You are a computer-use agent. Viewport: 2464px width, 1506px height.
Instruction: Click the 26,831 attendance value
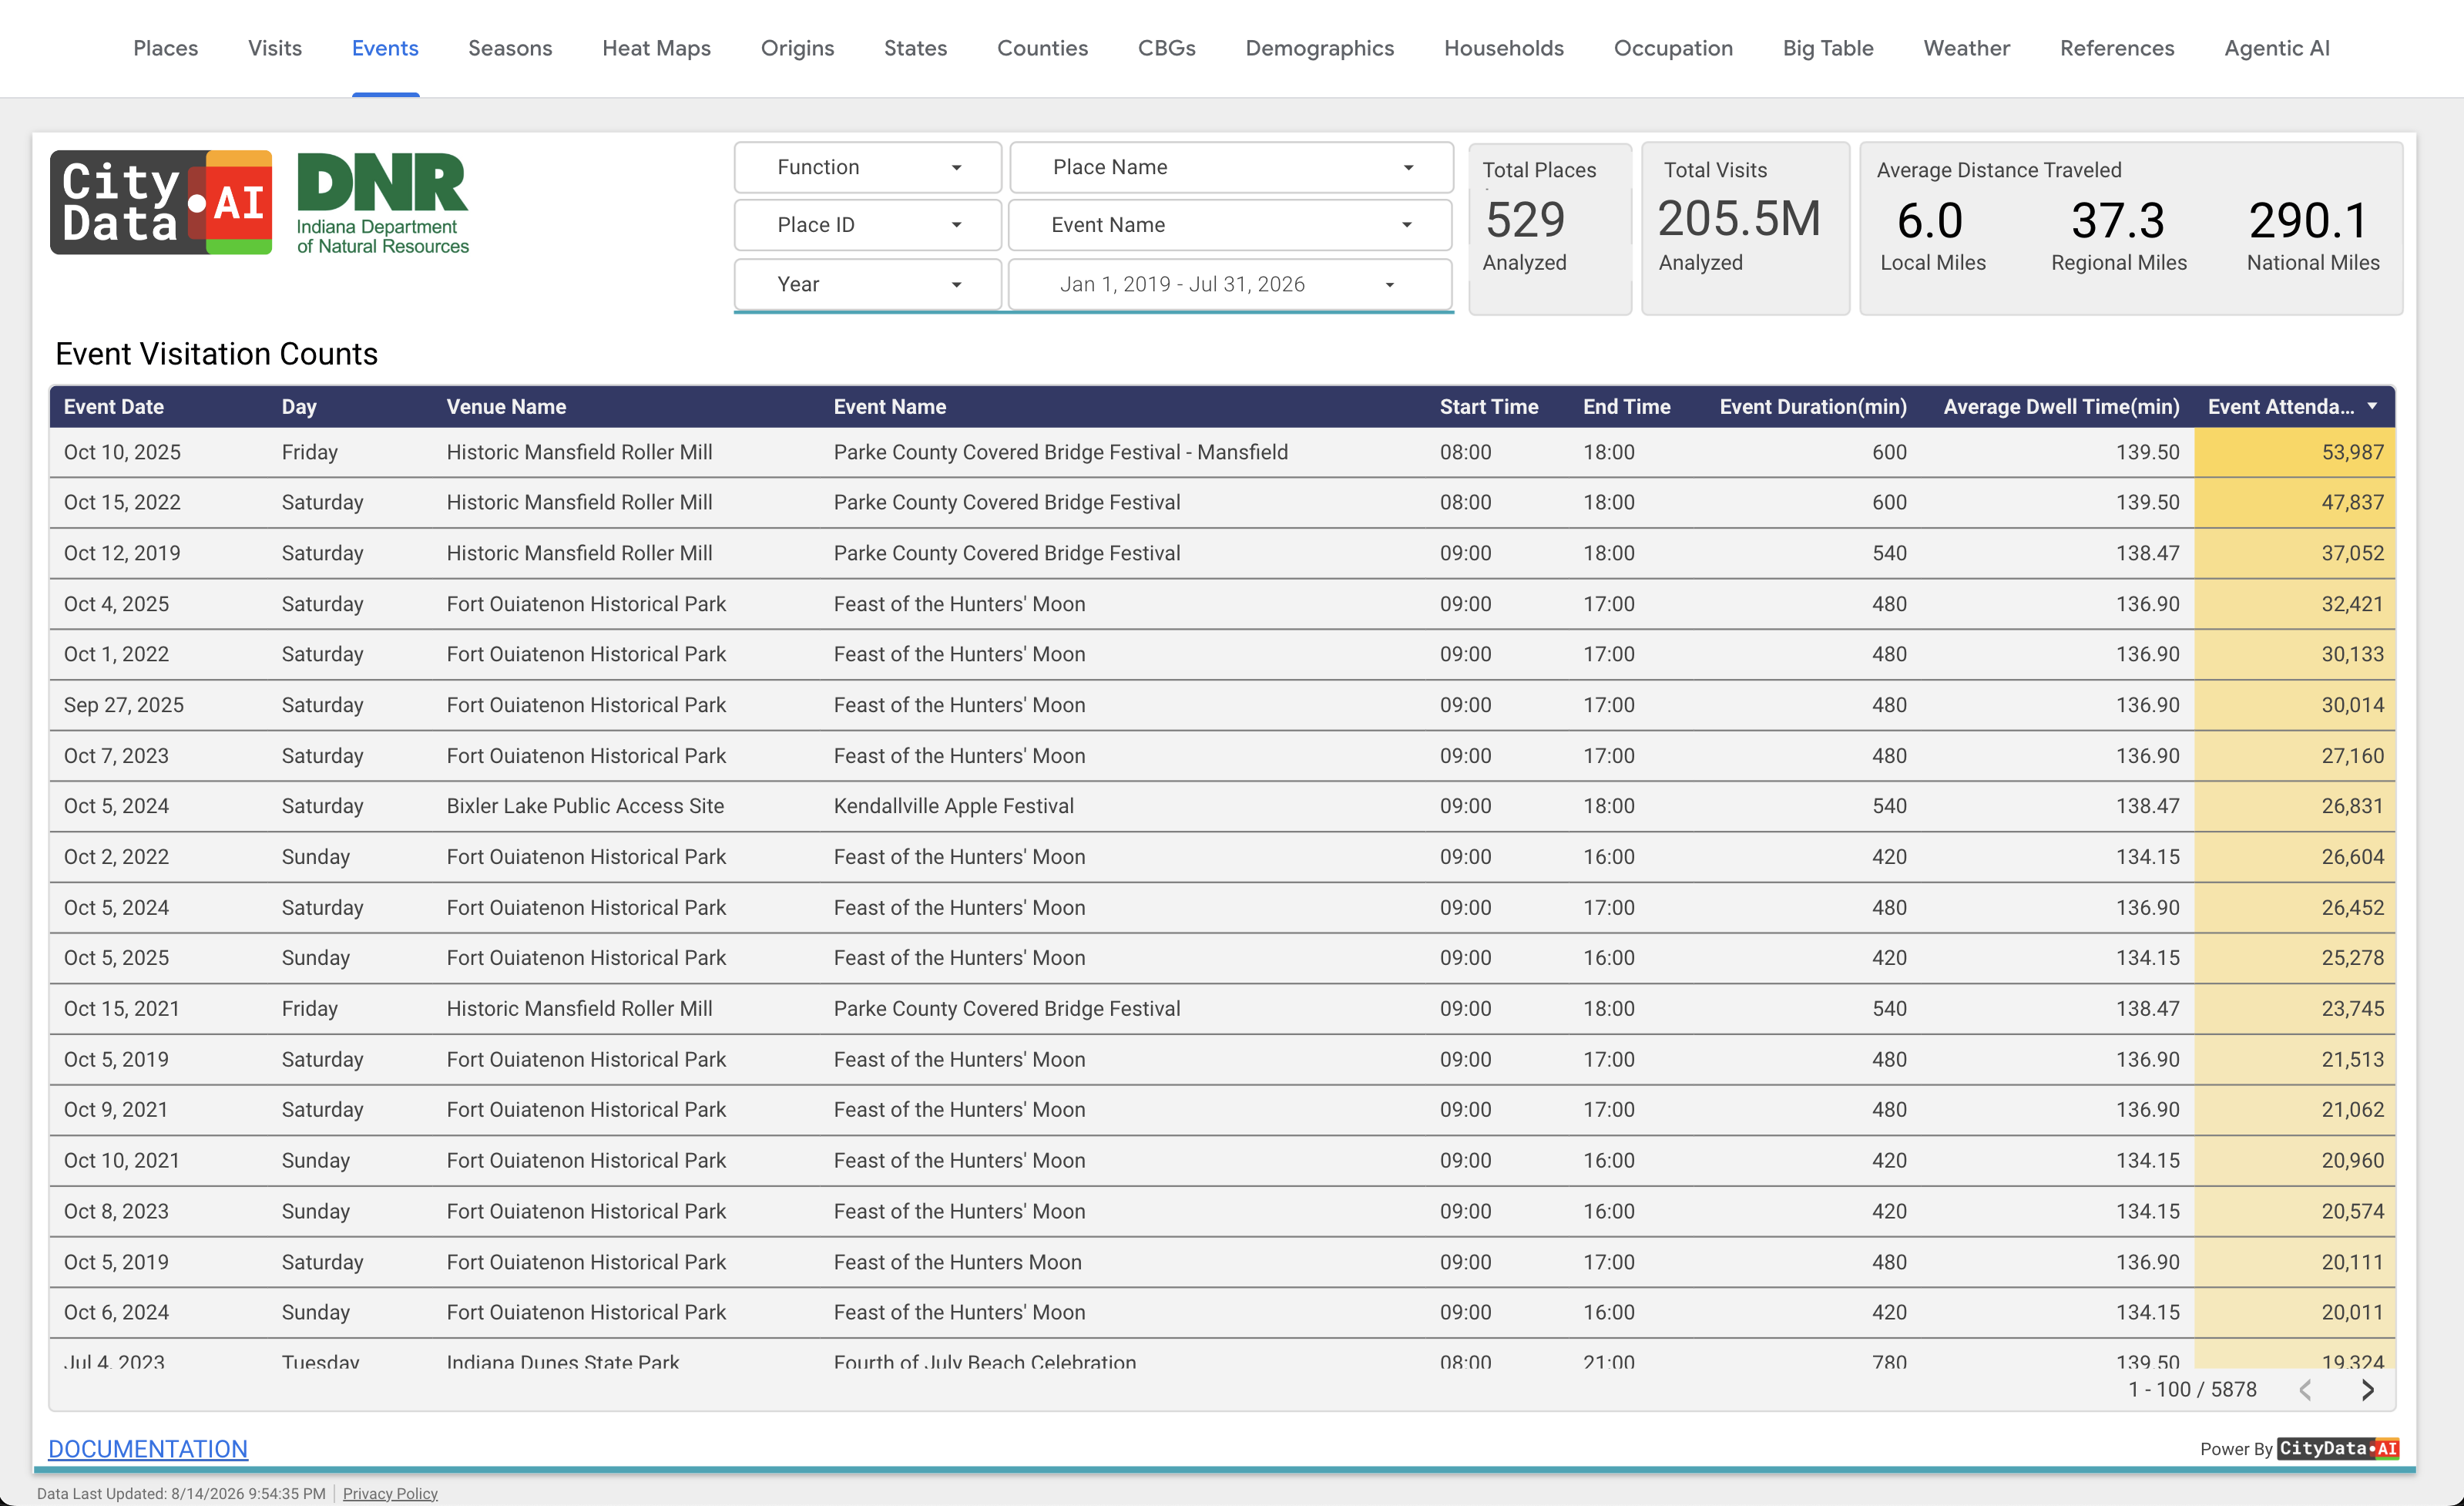(x=2352, y=806)
